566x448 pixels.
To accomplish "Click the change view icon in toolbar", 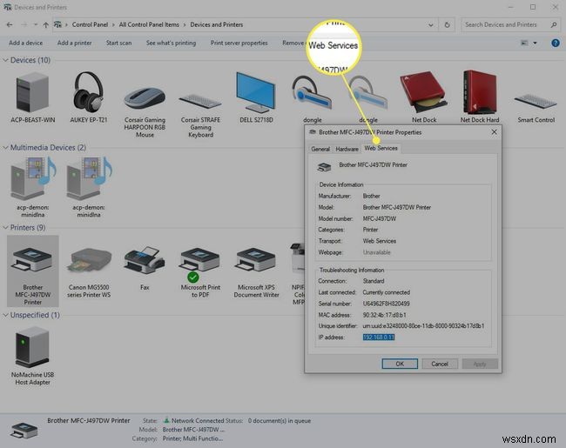I will 524,43.
